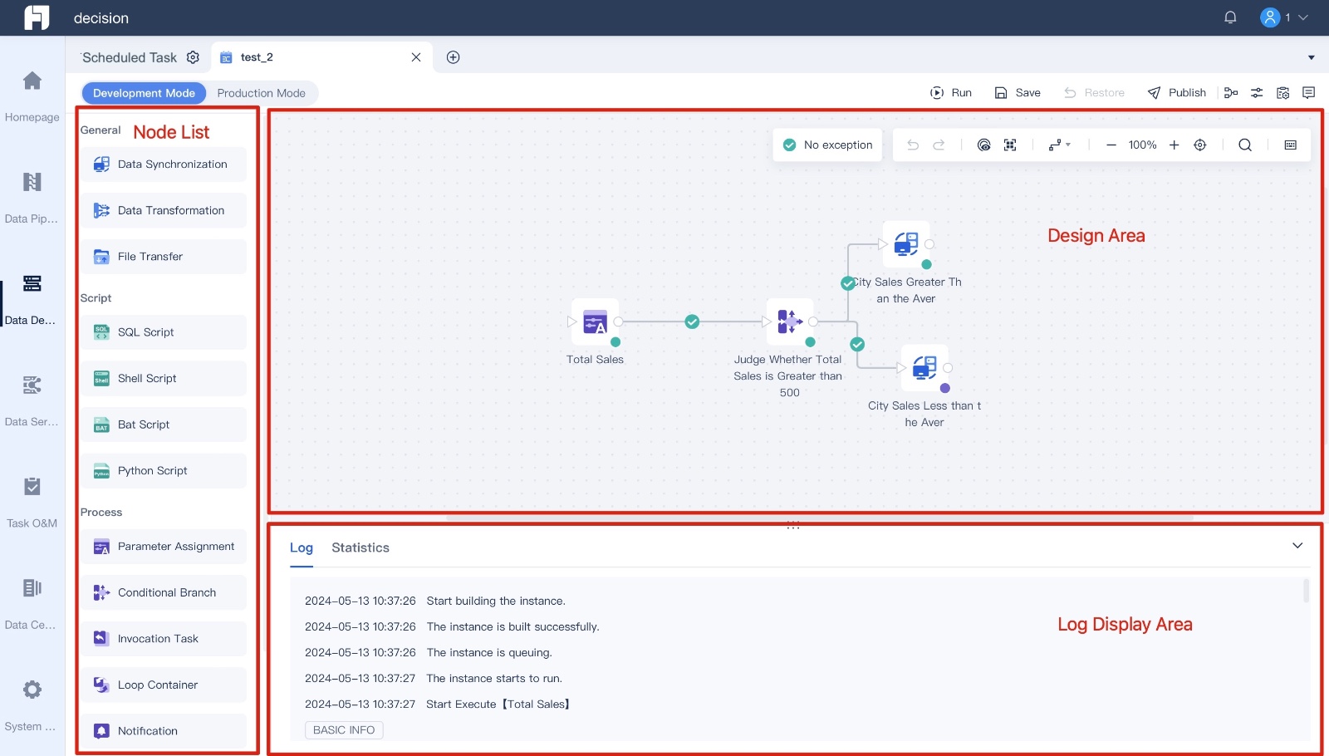1329x756 pixels.
Task: Select the Judge Whether Total Sales node
Action: [x=789, y=322]
